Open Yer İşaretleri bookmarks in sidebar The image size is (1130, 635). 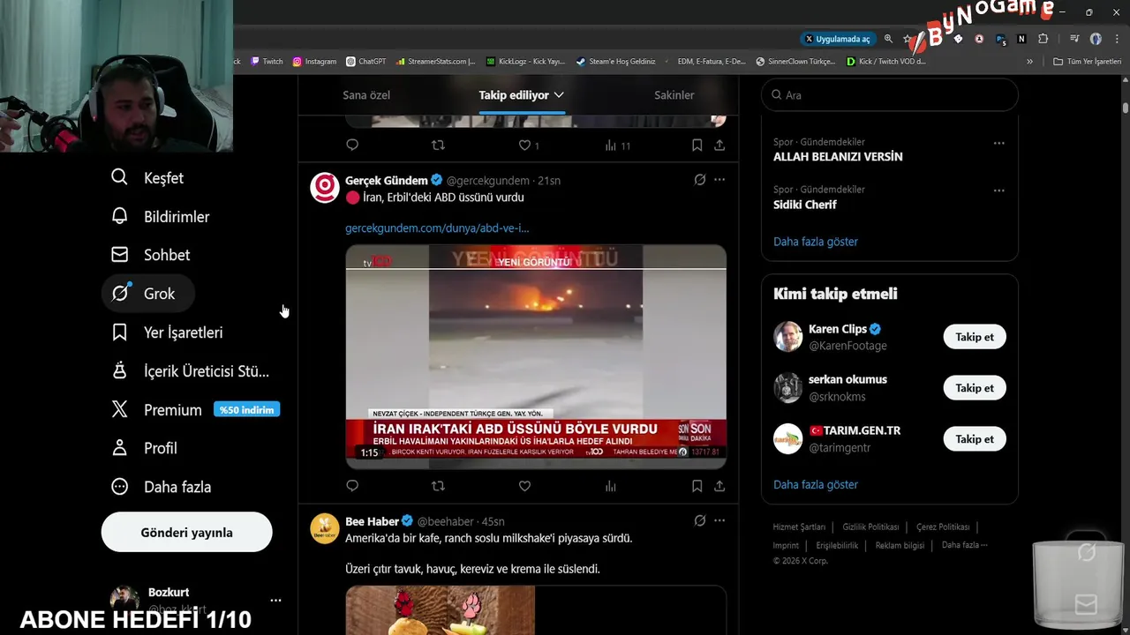(x=167, y=332)
